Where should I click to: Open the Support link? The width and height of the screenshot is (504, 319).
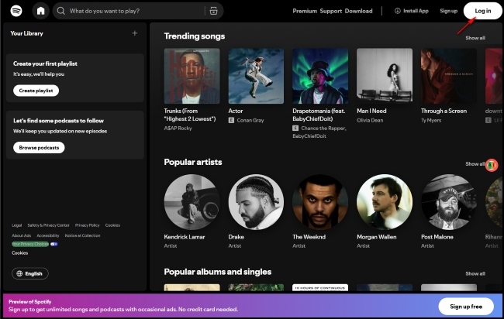pos(331,11)
